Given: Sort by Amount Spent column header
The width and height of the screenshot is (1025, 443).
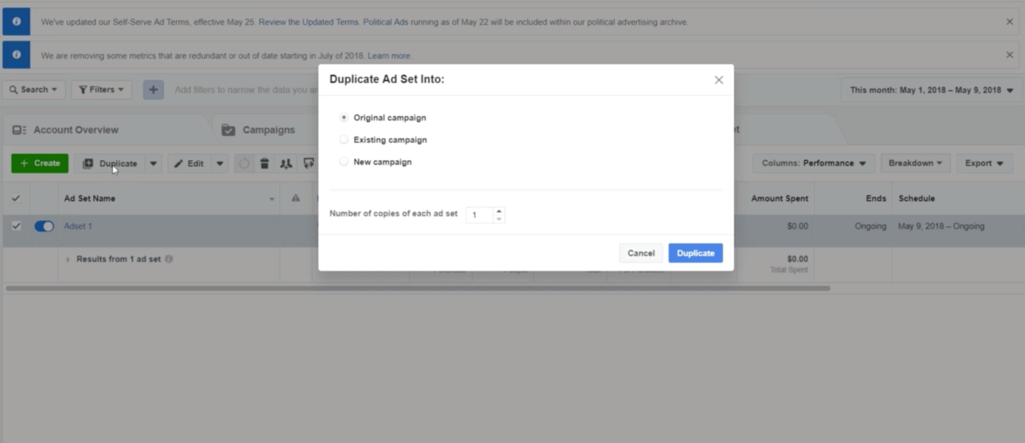Looking at the screenshot, I should pos(780,198).
